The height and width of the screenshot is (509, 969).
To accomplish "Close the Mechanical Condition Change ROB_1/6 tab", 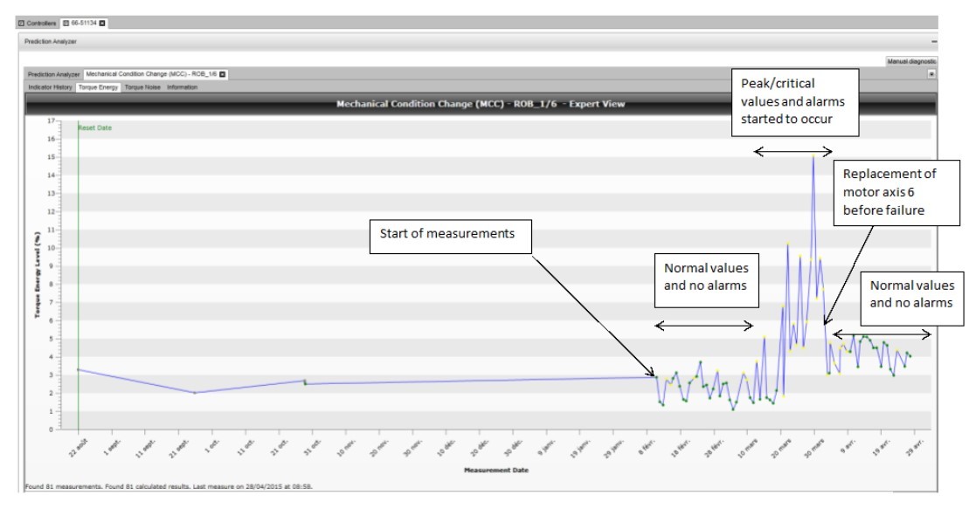I will point(223,74).
